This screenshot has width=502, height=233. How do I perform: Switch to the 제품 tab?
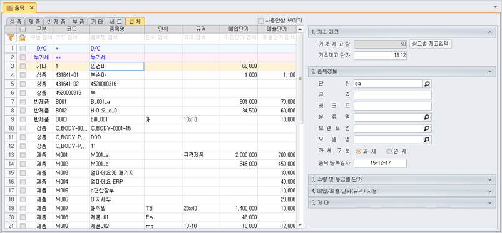click(34, 21)
